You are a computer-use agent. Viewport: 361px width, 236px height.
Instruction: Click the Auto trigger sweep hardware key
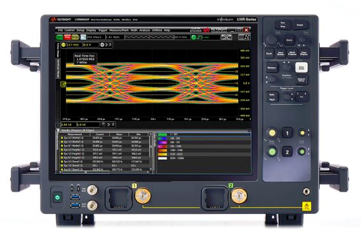point(272,96)
